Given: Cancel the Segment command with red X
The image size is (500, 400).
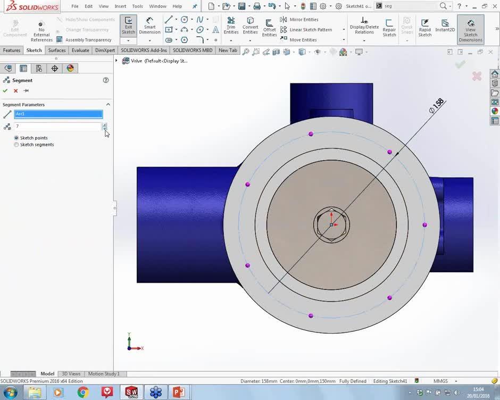Looking at the screenshot, I should (x=14, y=90).
